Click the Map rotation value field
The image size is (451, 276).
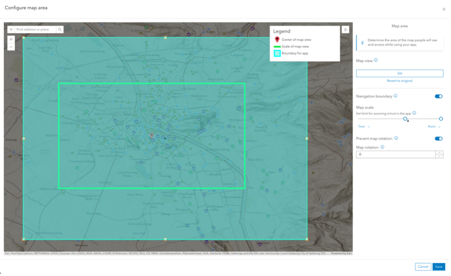[x=393, y=155]
